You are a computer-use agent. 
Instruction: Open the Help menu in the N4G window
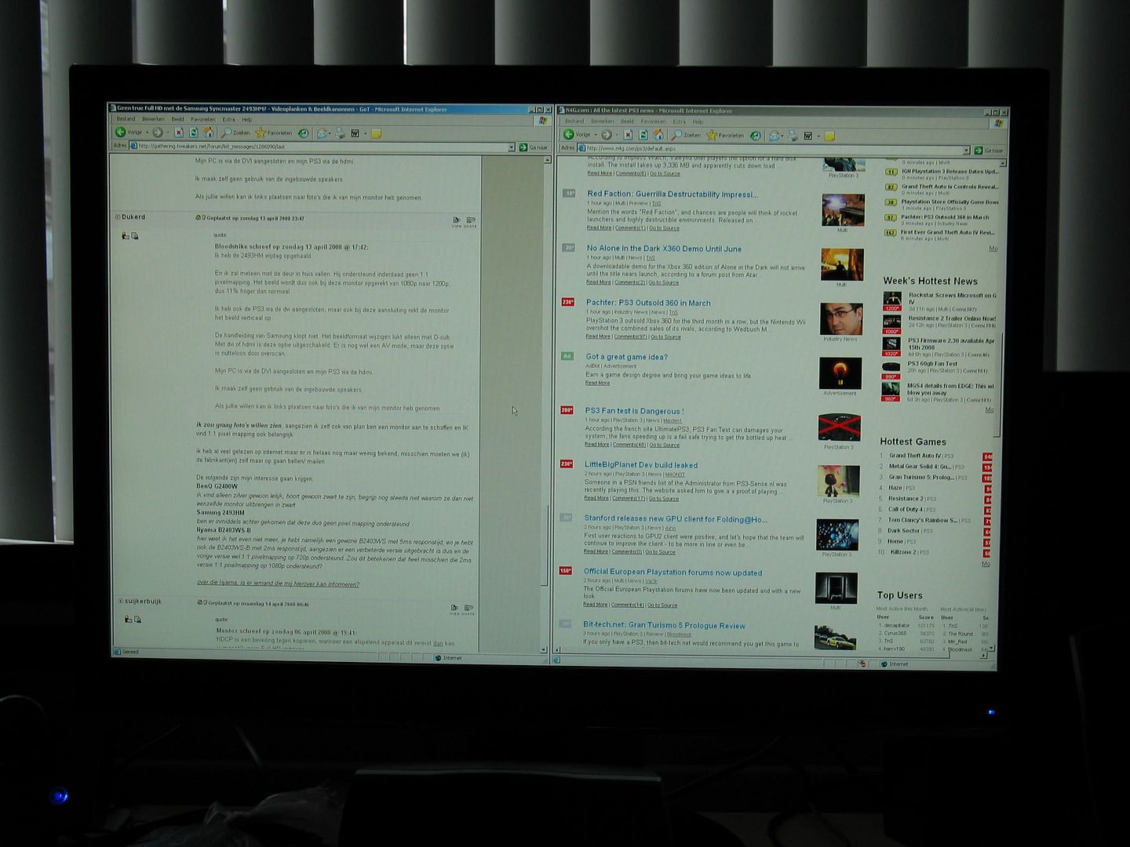tap(698, 122)
